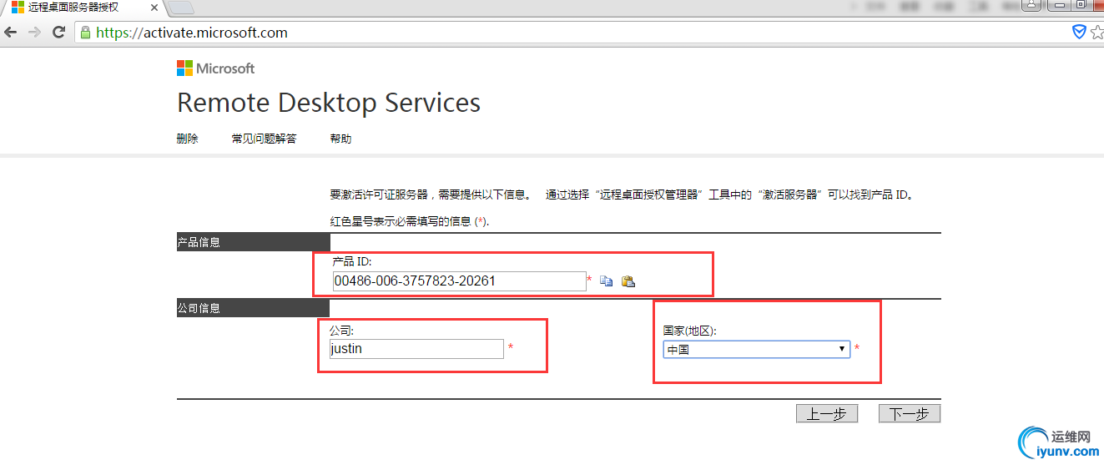The image size is (1104, 465).
Task: Click the Microsoft logo
Action: (216, 68)
